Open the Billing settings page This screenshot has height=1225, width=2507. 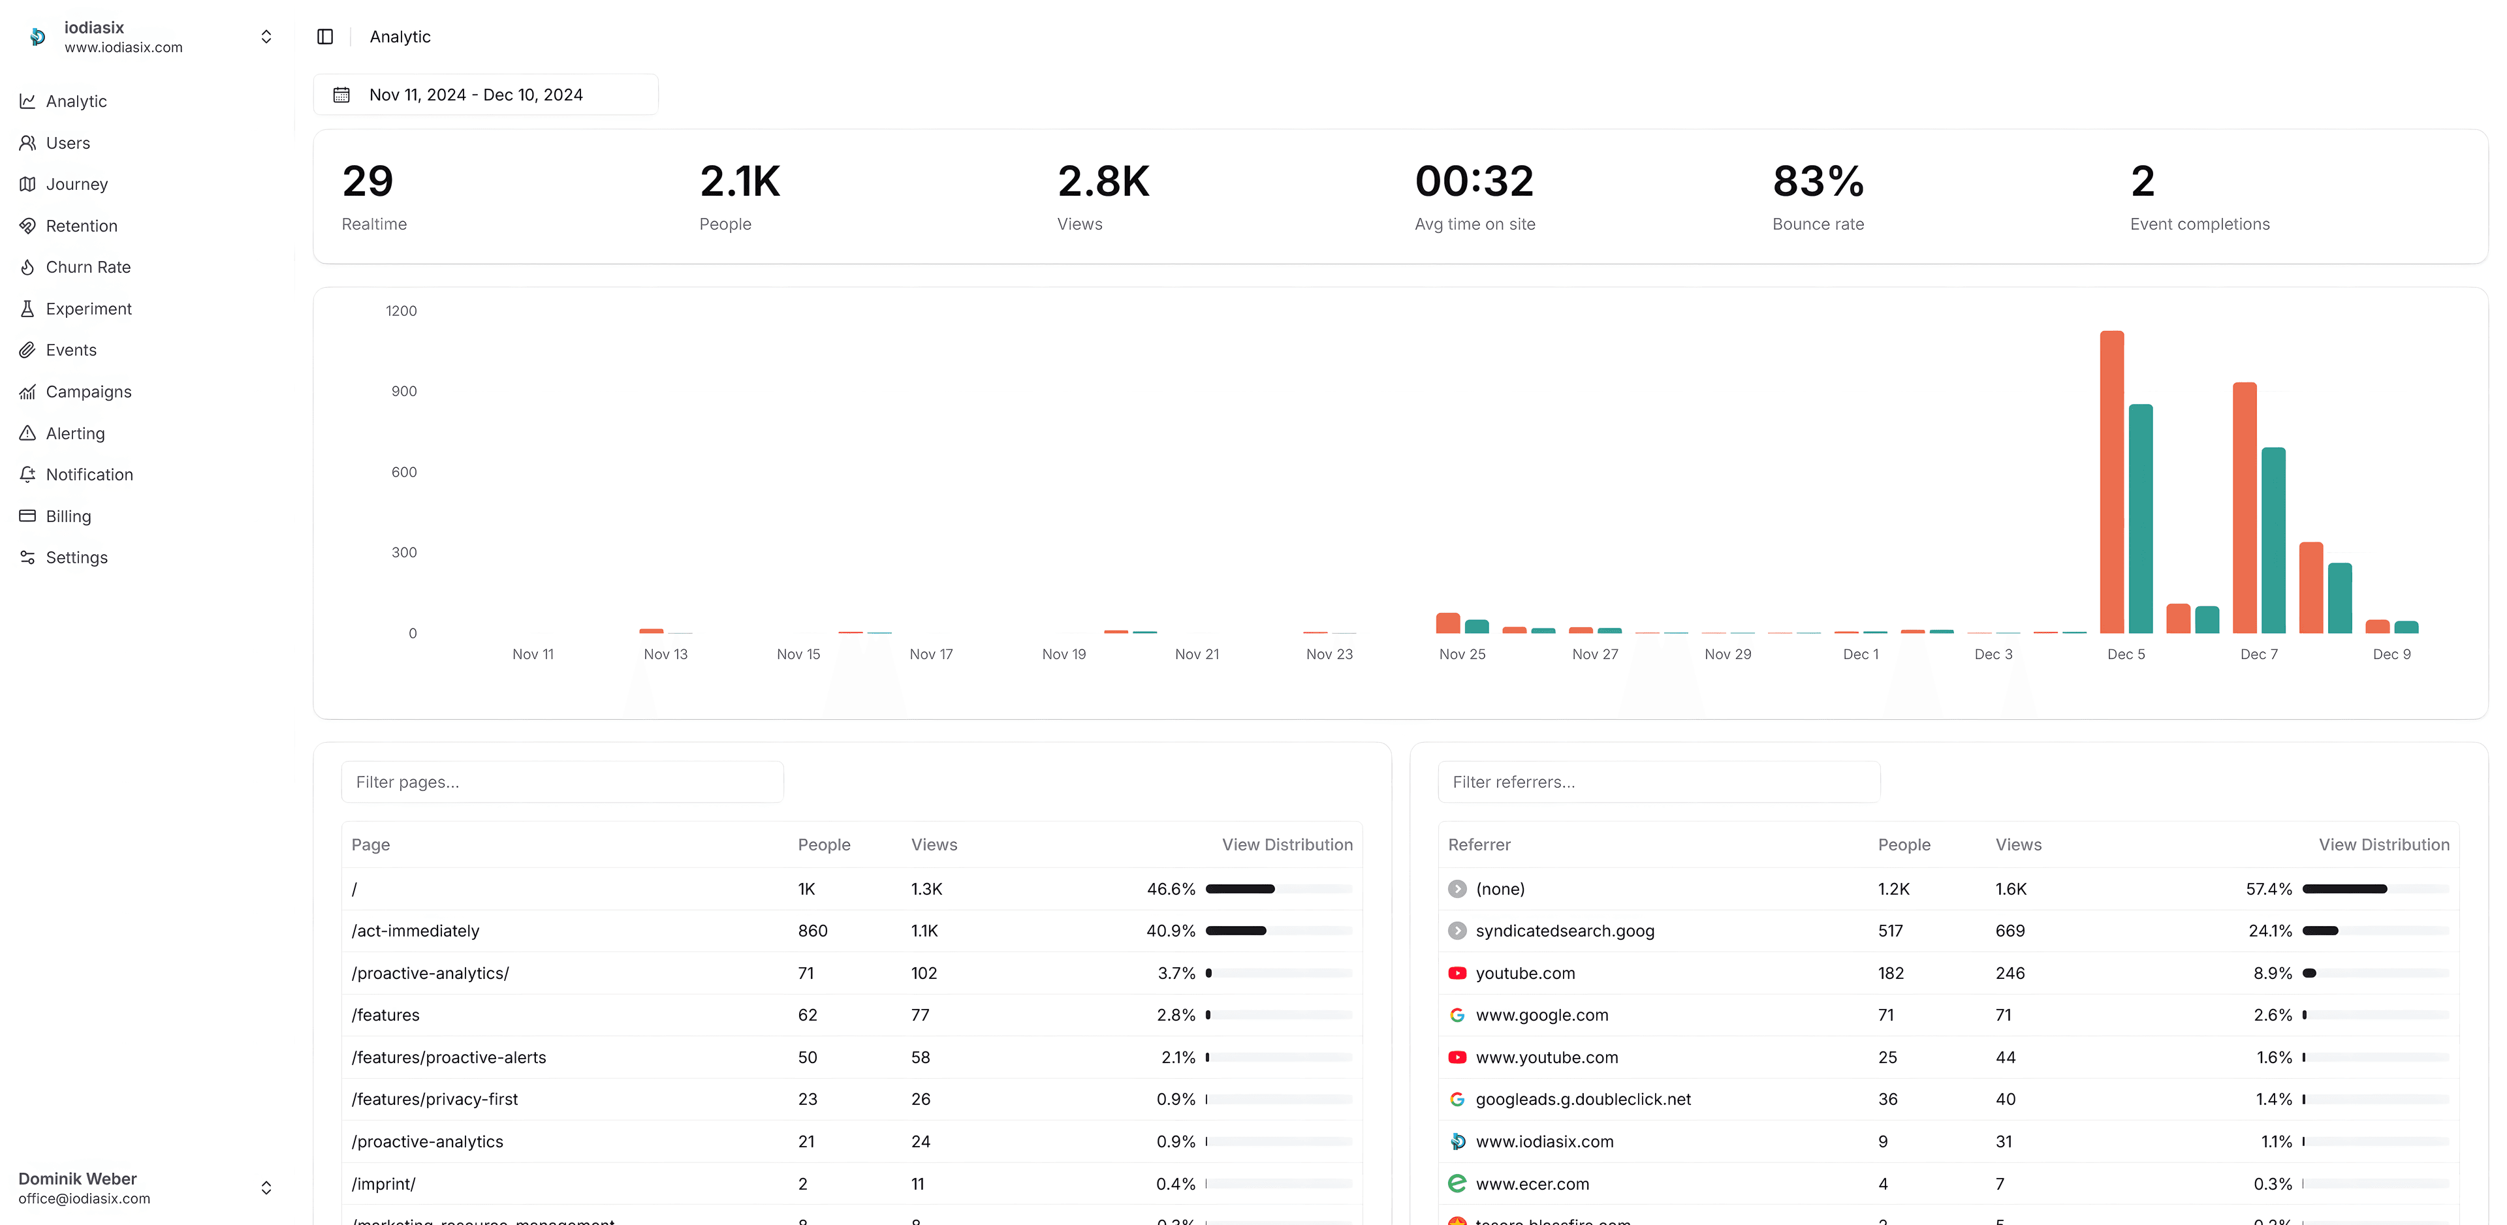(x=67, y=515)
